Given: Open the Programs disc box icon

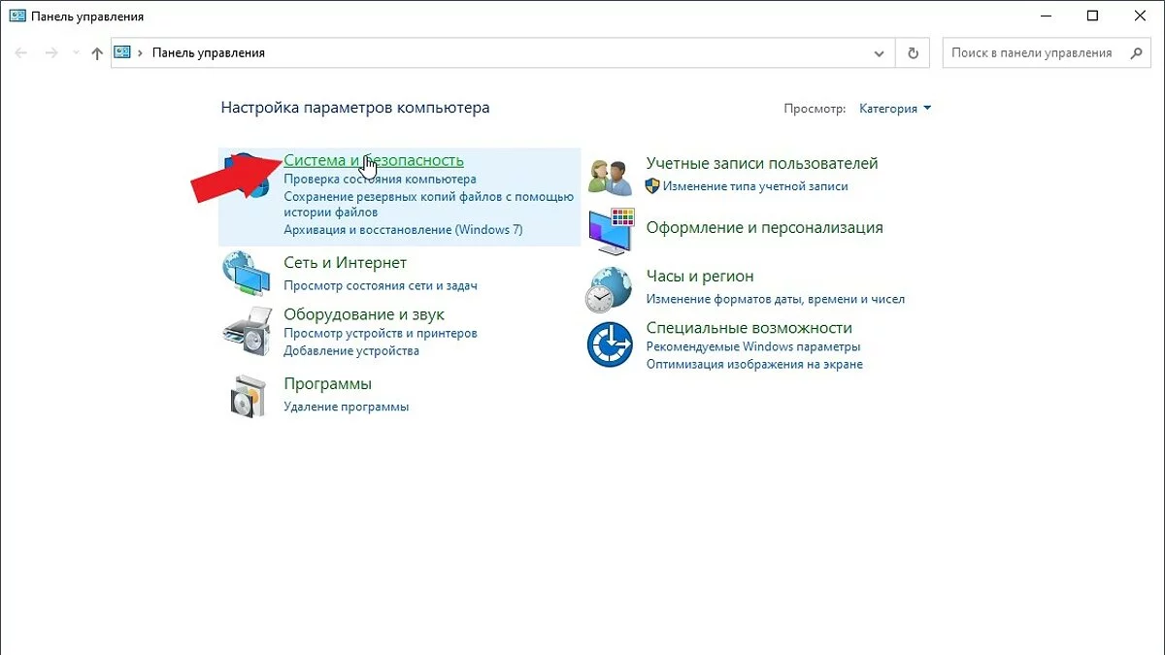Looking at the screenshot, I should 247,395.
